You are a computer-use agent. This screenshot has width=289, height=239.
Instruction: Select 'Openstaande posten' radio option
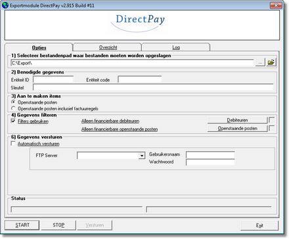(13, 102)
